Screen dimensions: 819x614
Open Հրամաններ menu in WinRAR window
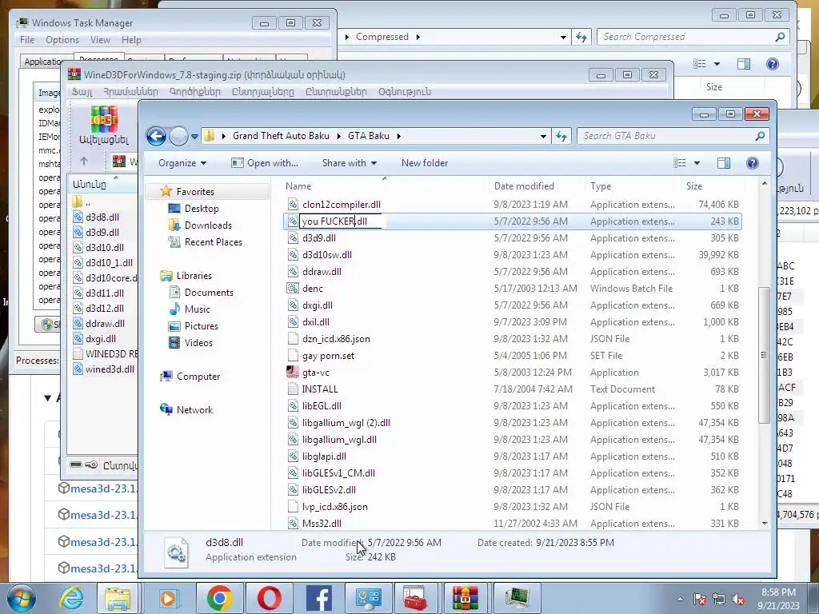click(x=130, y=92)
